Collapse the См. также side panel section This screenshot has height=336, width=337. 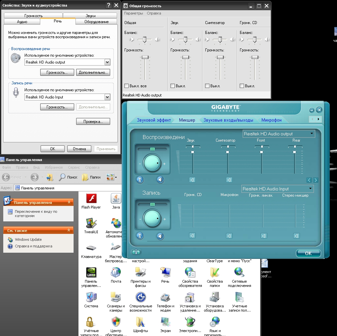[69, 230]
